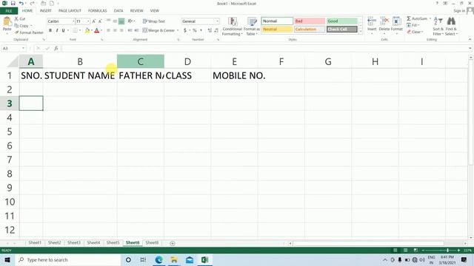Viewport: 474px width, 266px height.
Task: Open File Explorer from the taskbar
Action: [174, 259]
